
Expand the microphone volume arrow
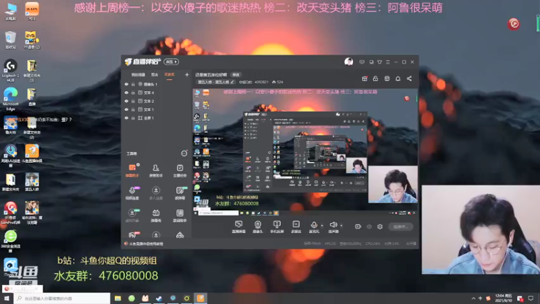pyautogui.click(x=322, y=226)
